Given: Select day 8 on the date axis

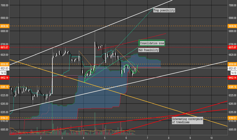Looking at the screenshot, I should tap(169, 138).
